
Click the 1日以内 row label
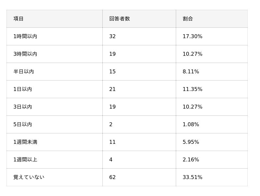pos(23,89)
